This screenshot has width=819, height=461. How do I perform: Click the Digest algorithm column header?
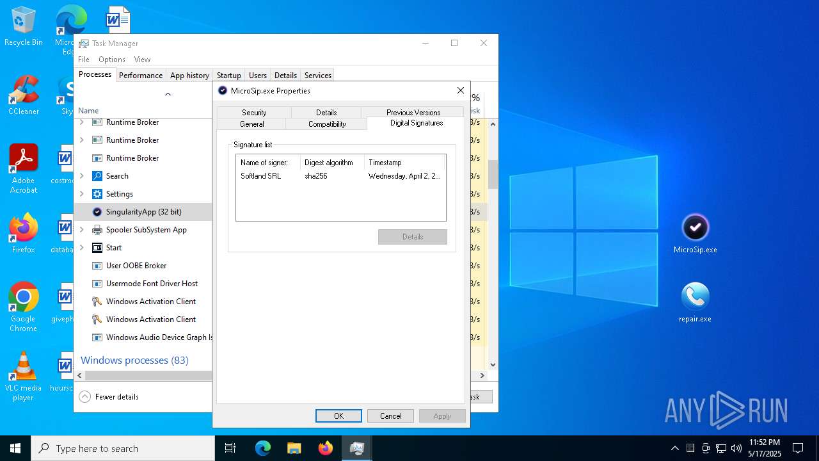click(332, 163)
